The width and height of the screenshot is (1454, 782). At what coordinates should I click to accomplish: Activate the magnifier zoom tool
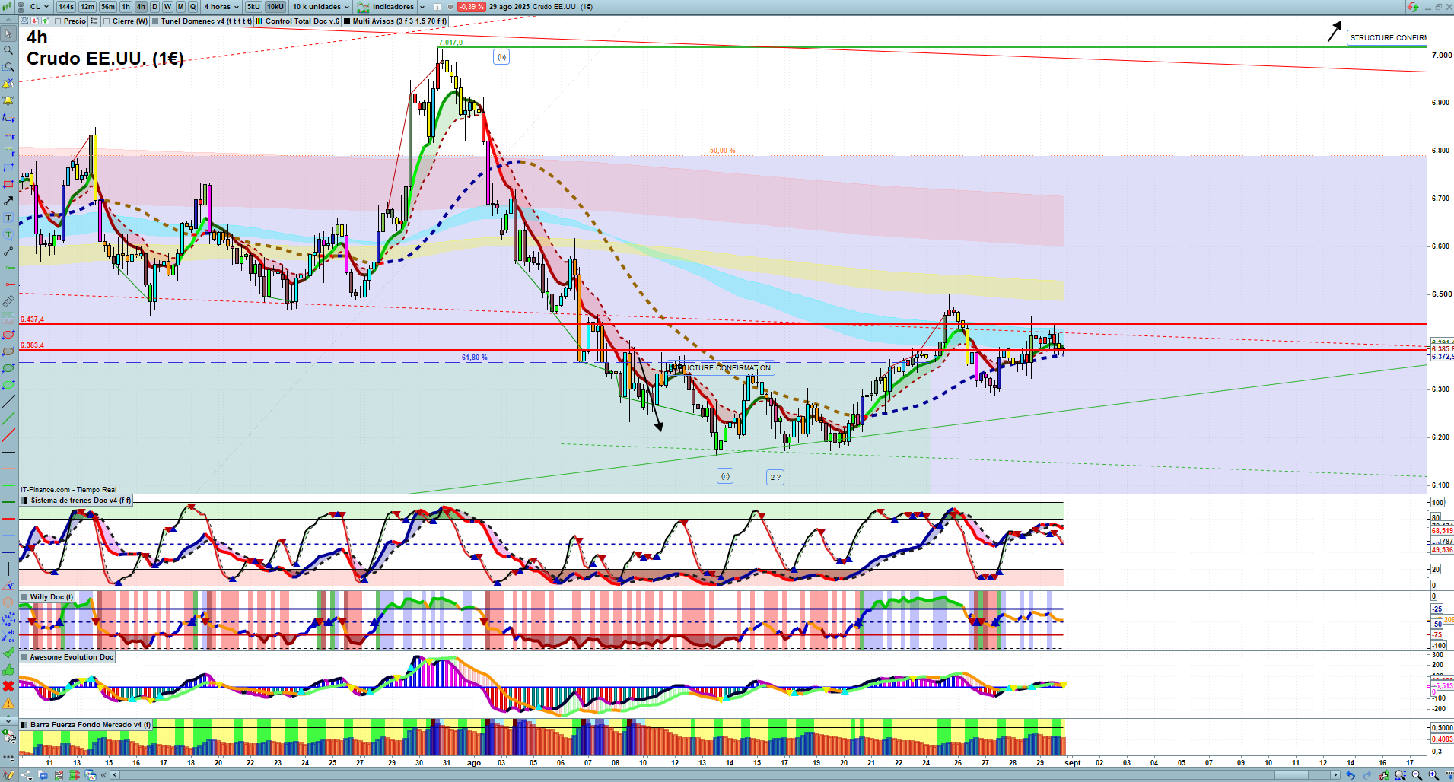[8, 50]
